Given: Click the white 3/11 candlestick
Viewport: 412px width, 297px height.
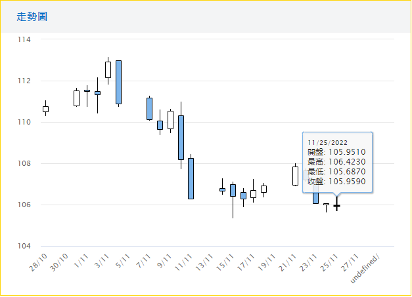Looking at the screenshot, I should click(x=108, y=69).
